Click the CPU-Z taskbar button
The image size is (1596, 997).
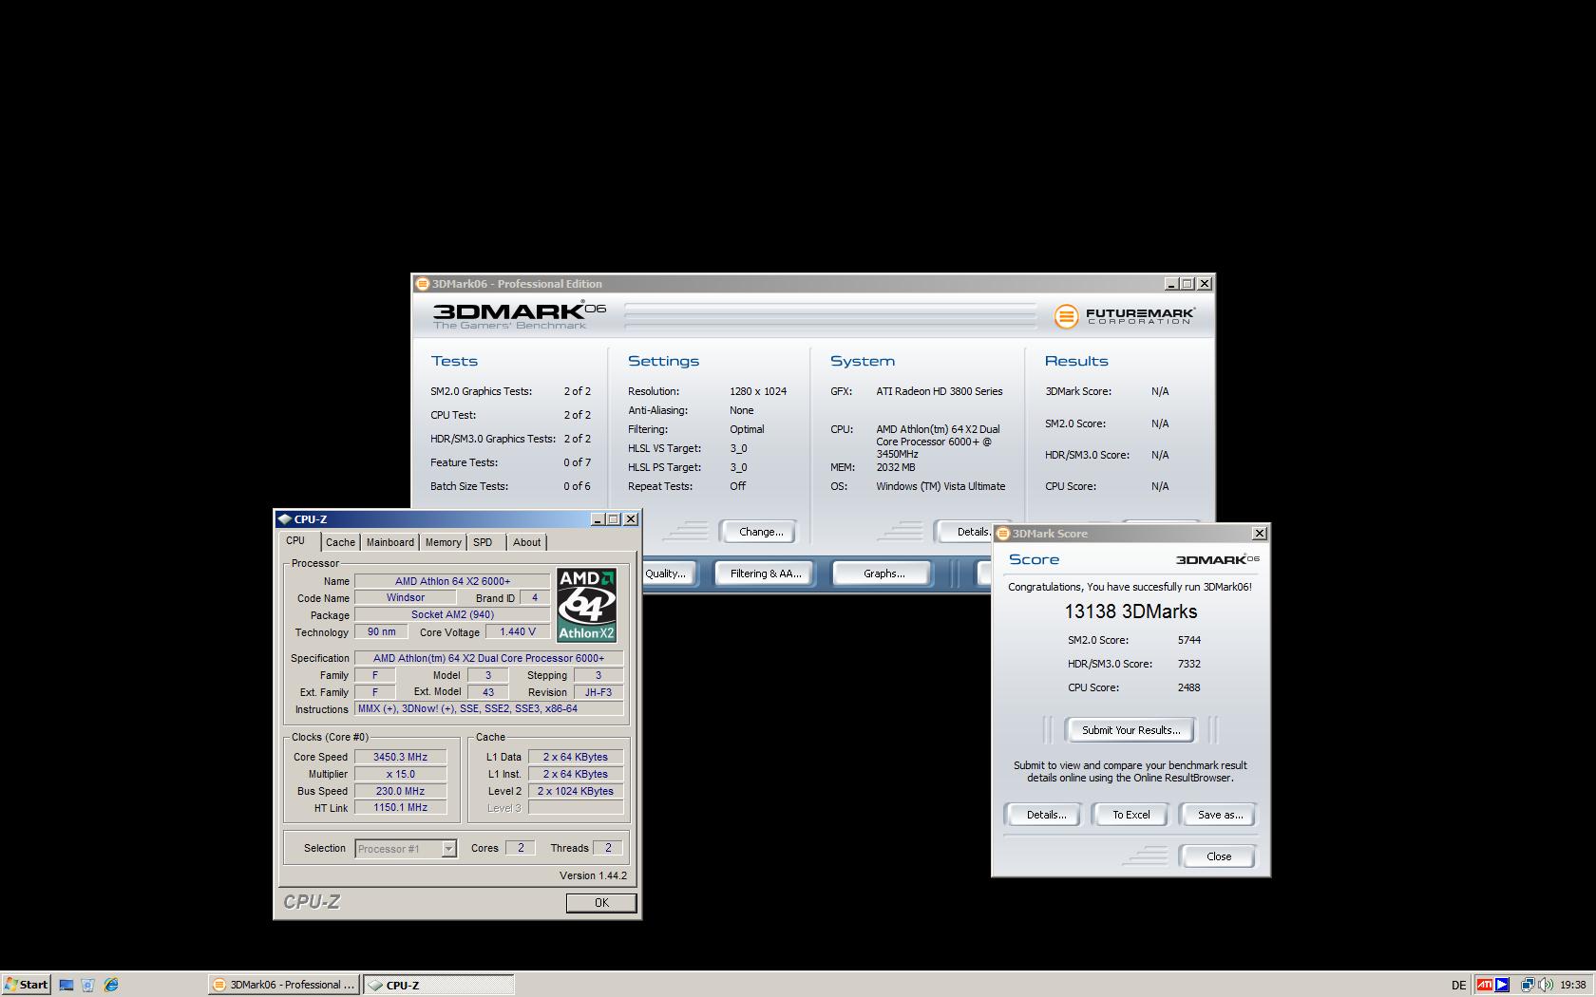click(x=440, y=985)
